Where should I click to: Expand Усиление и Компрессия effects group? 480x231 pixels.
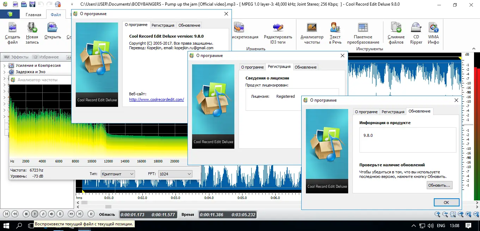(5, 65)
